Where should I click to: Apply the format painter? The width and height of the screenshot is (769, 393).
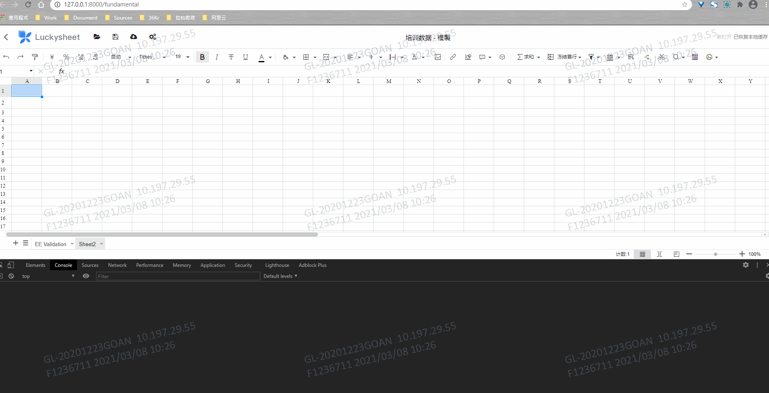(35, 57)
